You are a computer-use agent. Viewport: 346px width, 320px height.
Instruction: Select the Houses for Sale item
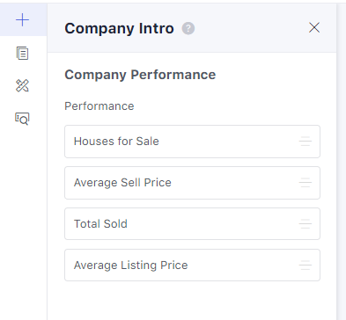pyautogui.click(x=192, y=142)
